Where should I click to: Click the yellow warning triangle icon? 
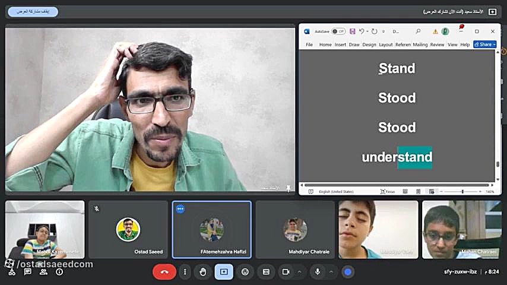tap(435, 31)
